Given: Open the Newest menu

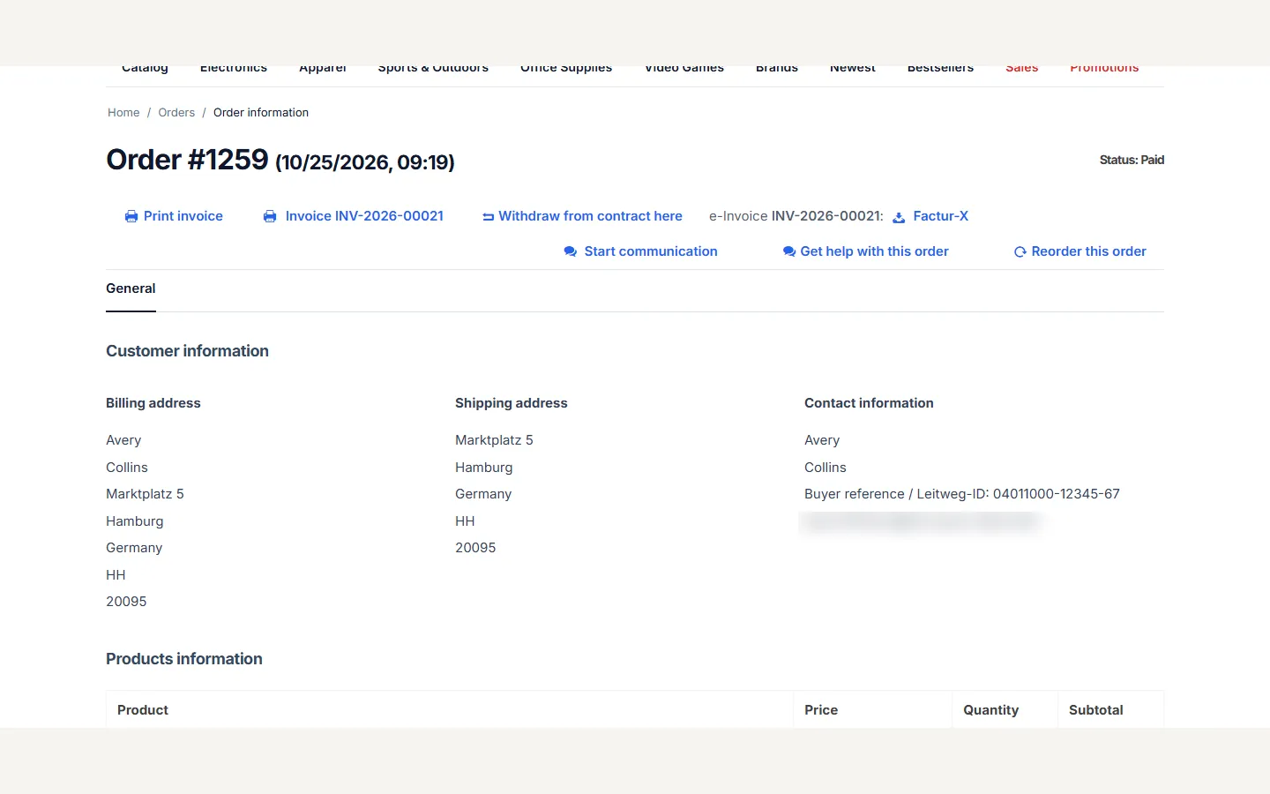Looking at the screenshot, I should tap(853, 68).
